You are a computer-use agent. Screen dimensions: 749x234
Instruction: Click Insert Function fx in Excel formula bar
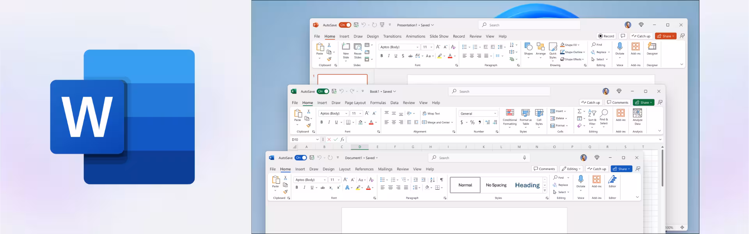pyautogui.click(x=342, y=139)
